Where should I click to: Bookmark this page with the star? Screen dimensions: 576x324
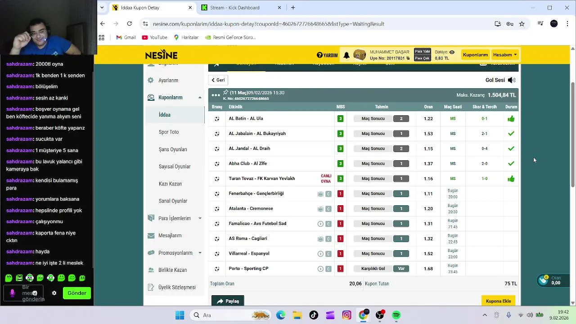[x=522, y=24]
